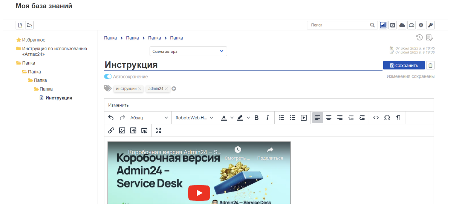The image size is (455, 216).
Task: Toggle fullscreen editor mode
Action: tap(158, 131)
